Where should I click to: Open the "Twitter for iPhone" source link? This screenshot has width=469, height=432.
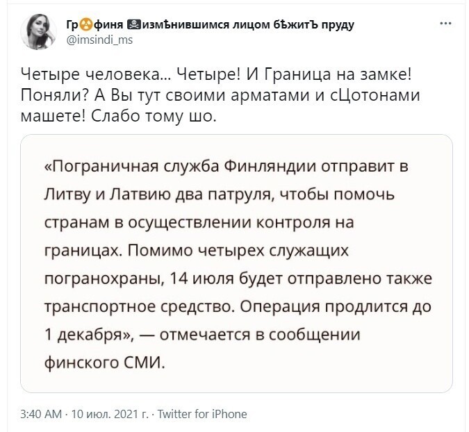(x=202, y=414)
